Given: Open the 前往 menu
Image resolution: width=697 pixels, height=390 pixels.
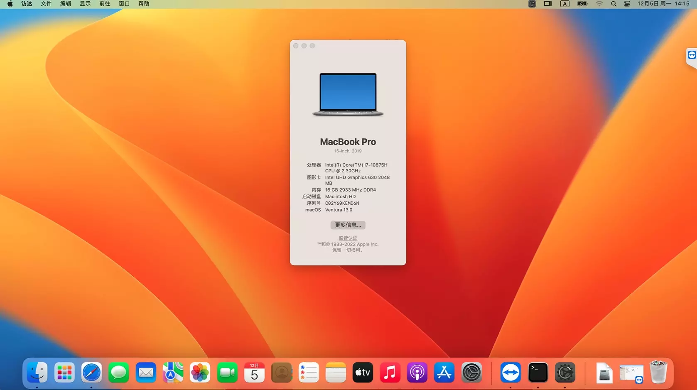Looking at the screenshot, I should pyautogui.click(x=105, y=4).
